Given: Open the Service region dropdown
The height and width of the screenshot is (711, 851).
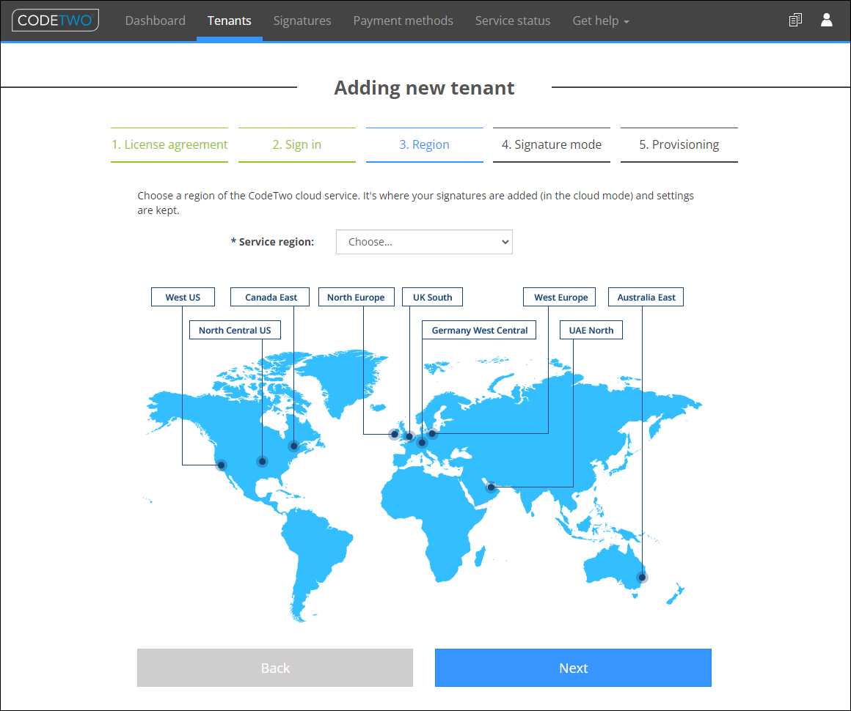Looking at the screenshot, I should pos(424,242).
